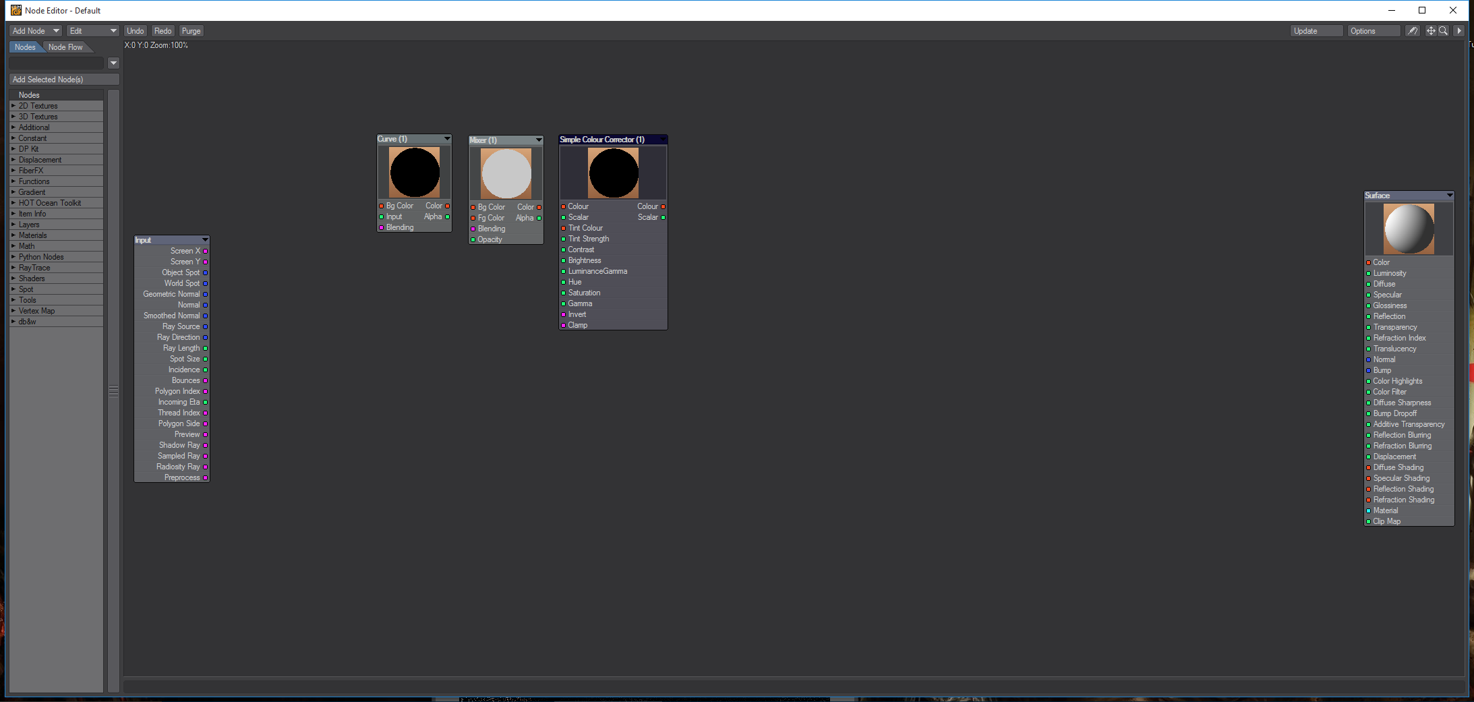Click the Curve node's Alpha output connector

tap(447, 216)
